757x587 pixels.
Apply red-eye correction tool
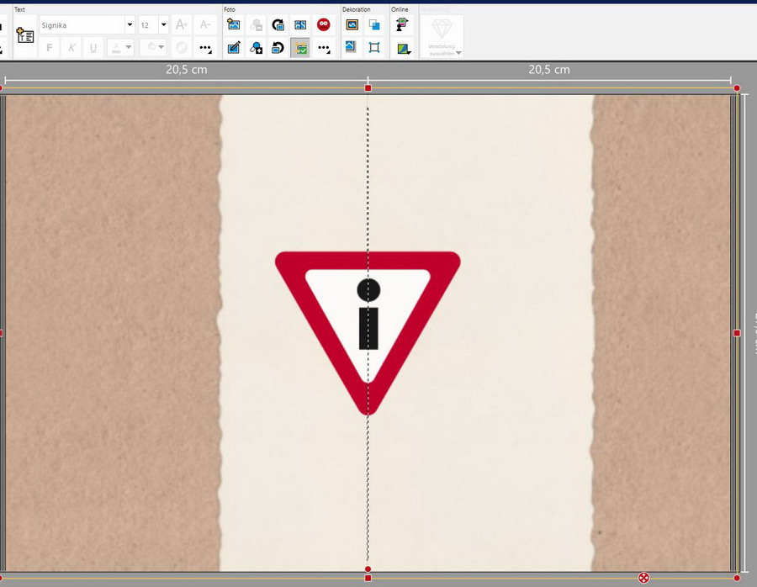[323, 25]
